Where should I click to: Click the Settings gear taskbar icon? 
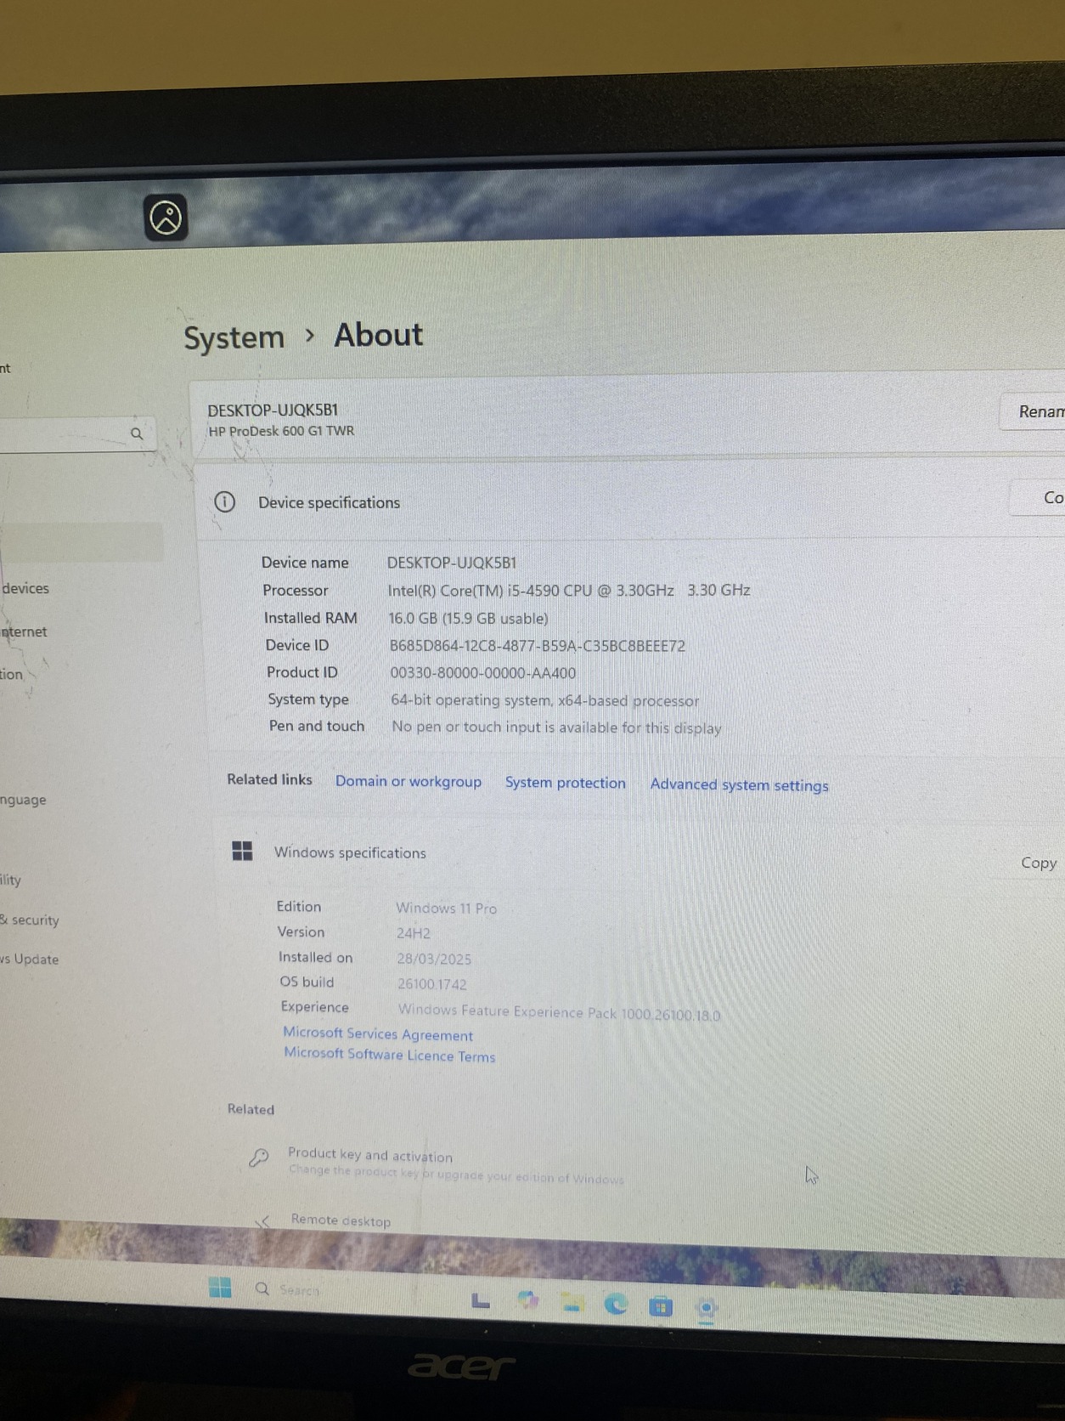pos(706,1308)
